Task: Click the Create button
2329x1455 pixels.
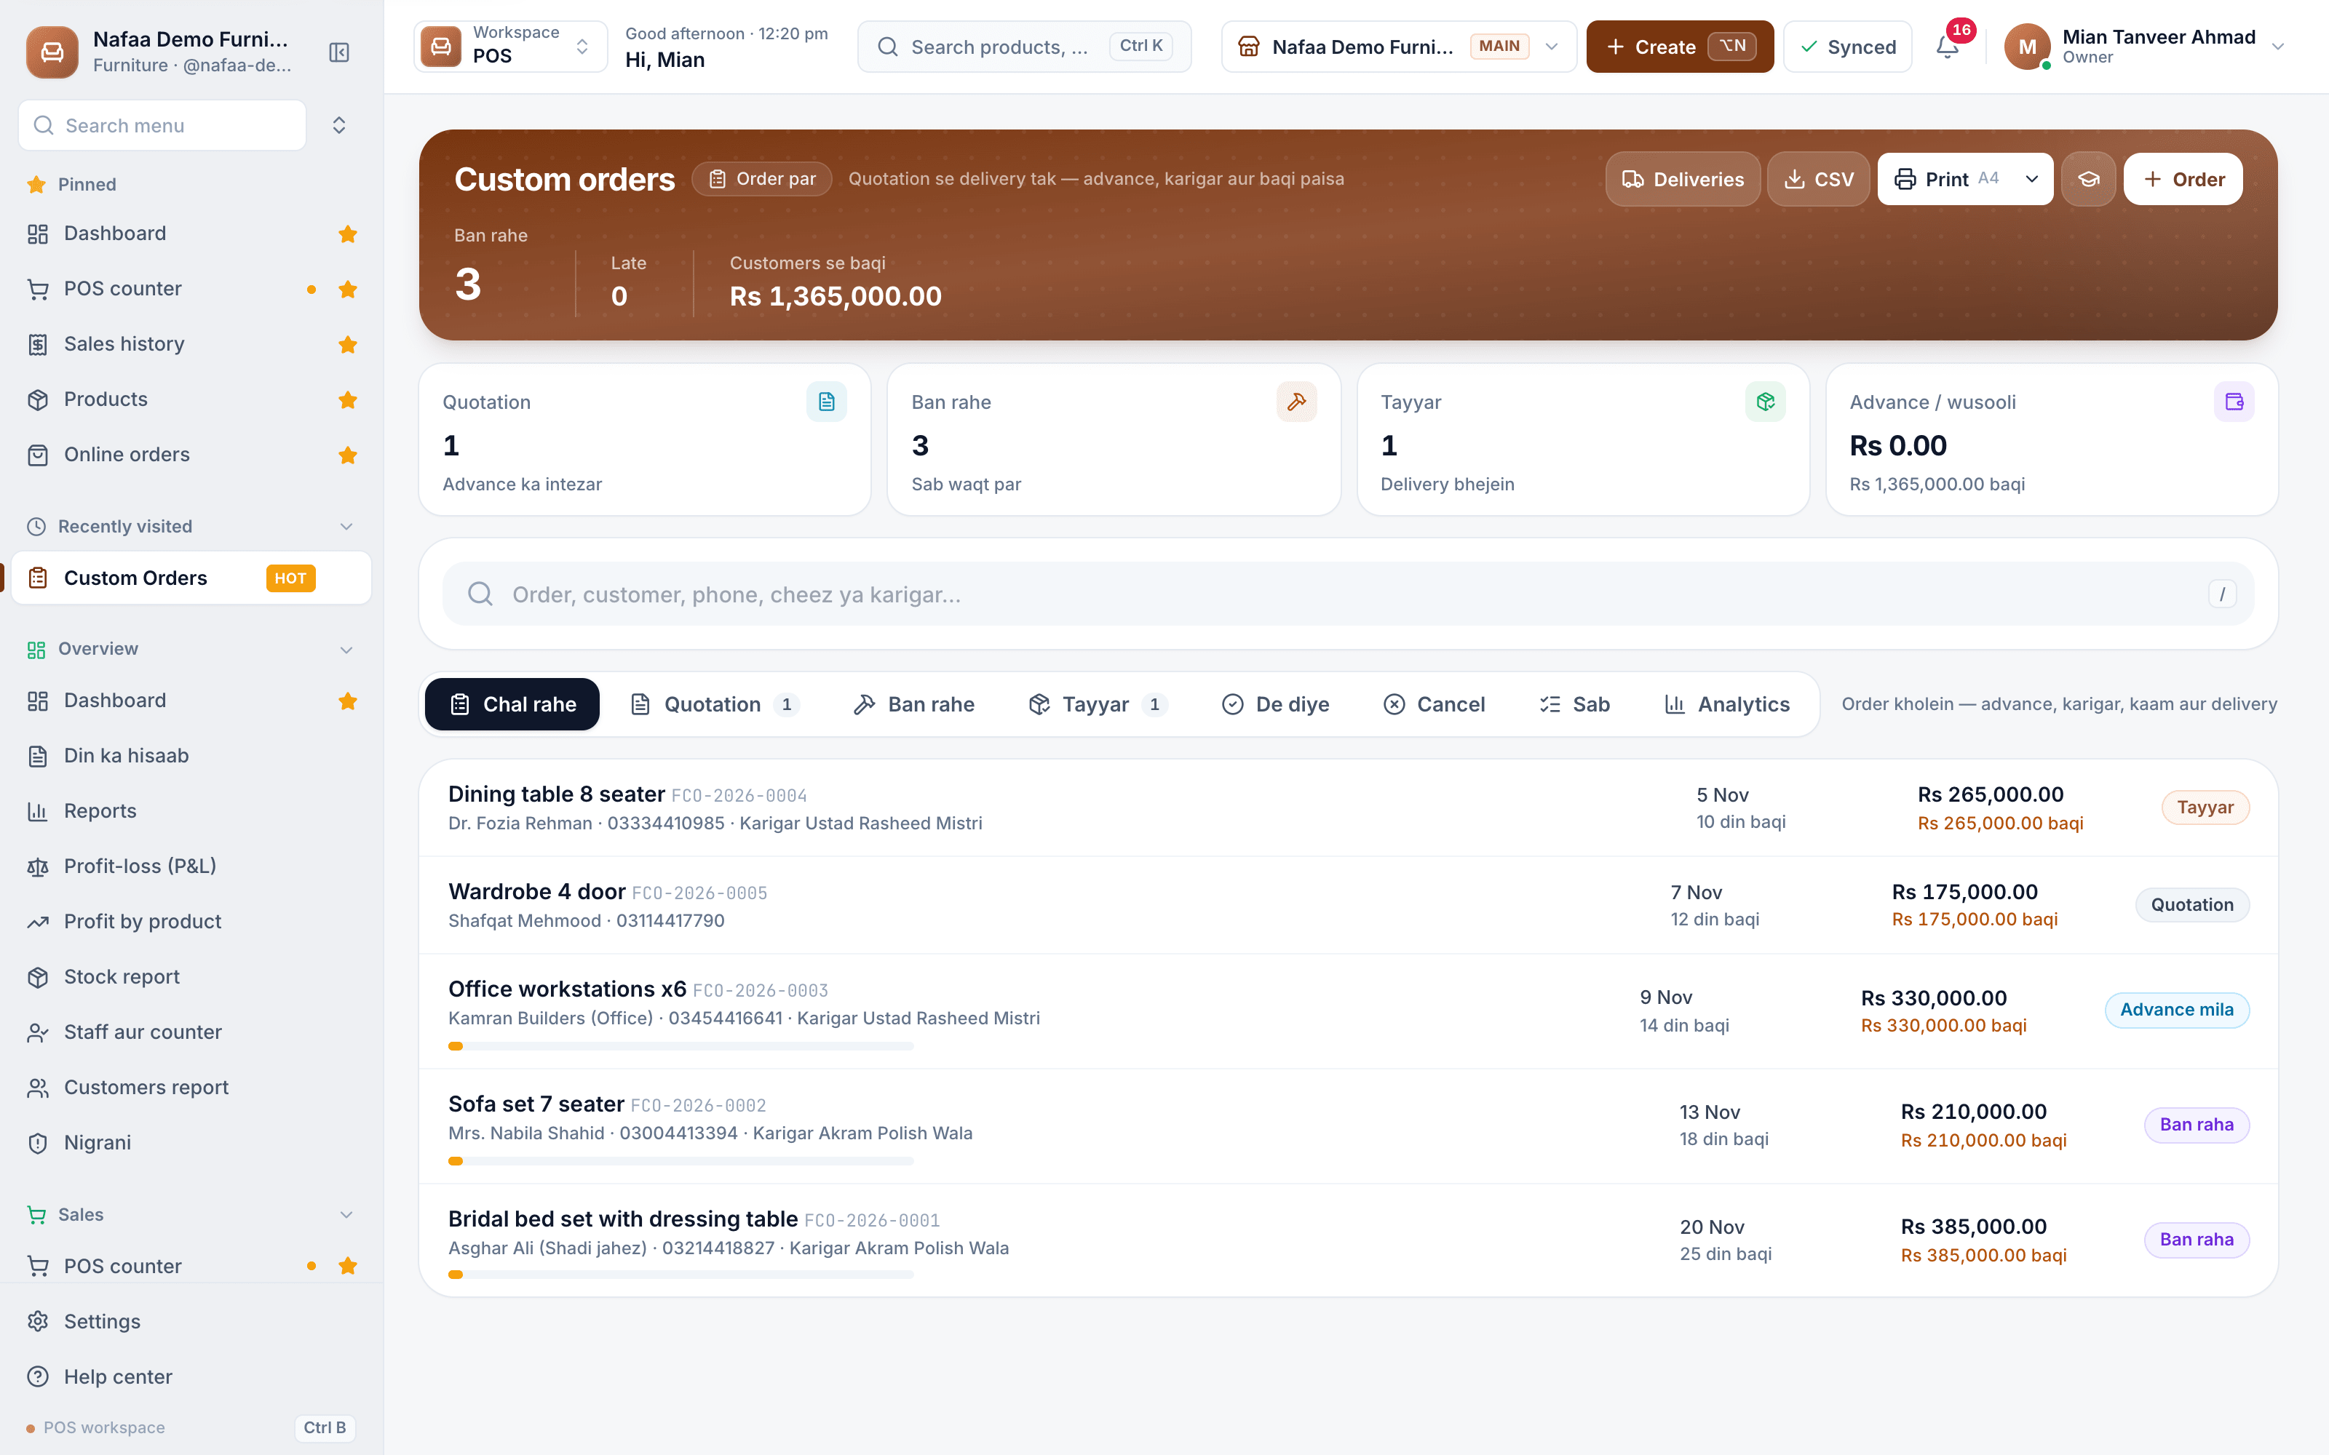Action: point(1679,46)
